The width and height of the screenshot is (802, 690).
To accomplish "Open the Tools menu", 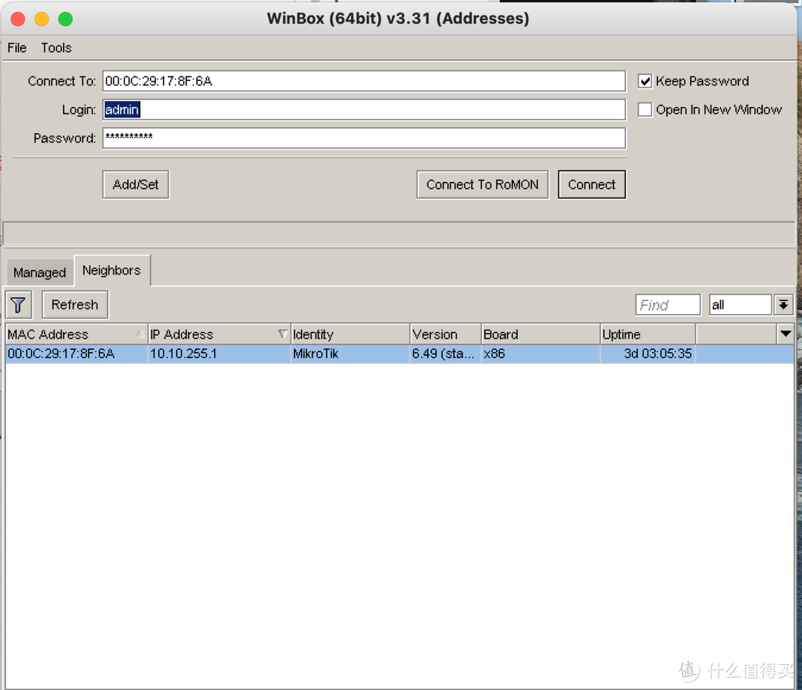I will (x=56, y=48).
